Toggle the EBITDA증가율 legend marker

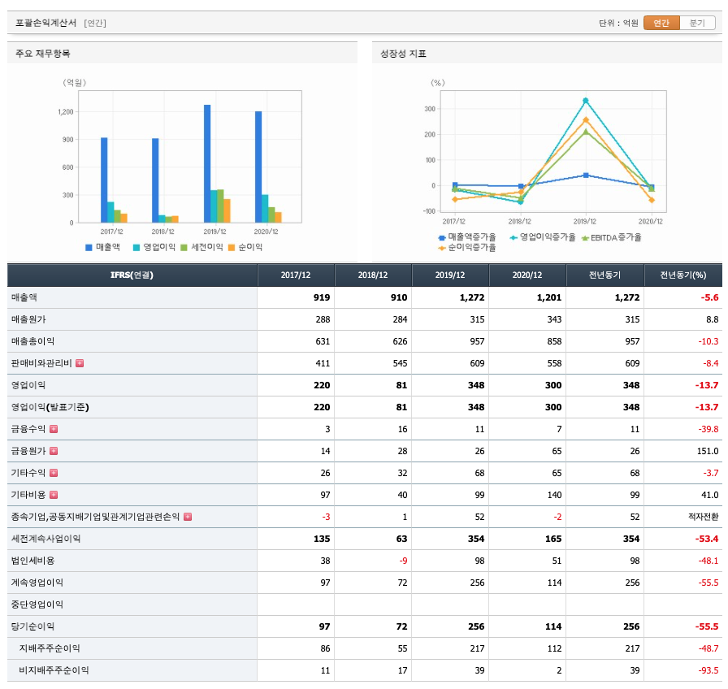(x=585, y=238)
